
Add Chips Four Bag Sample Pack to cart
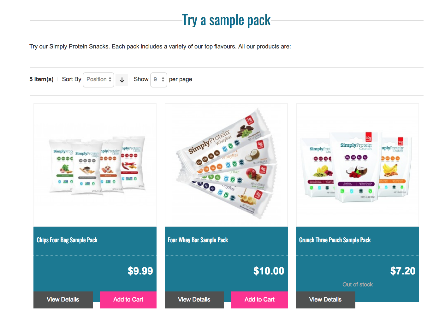click(128, 300)
